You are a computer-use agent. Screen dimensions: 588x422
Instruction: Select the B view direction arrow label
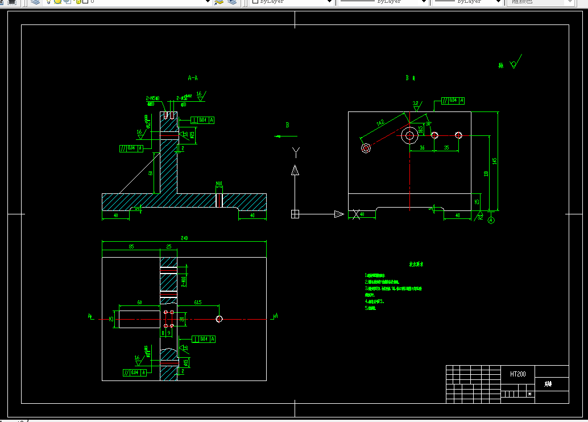[287, 125]
